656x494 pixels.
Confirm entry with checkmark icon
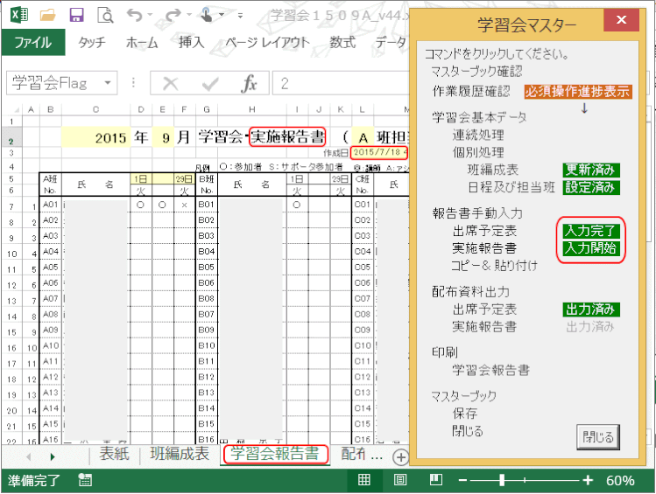pos(210,83)
